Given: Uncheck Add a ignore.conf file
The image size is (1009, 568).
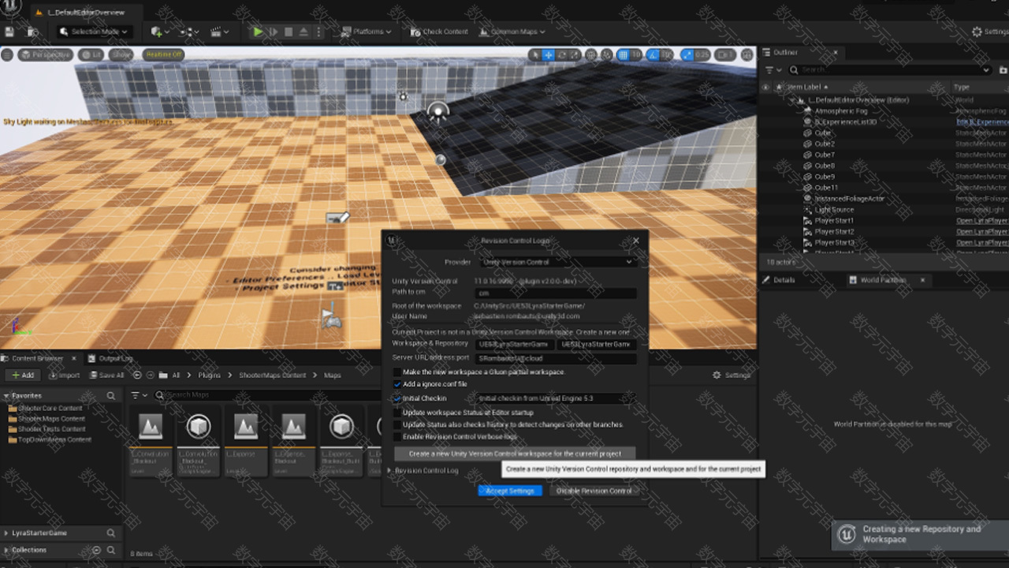Looking at the screenshot, I should [x=397, y=384].
